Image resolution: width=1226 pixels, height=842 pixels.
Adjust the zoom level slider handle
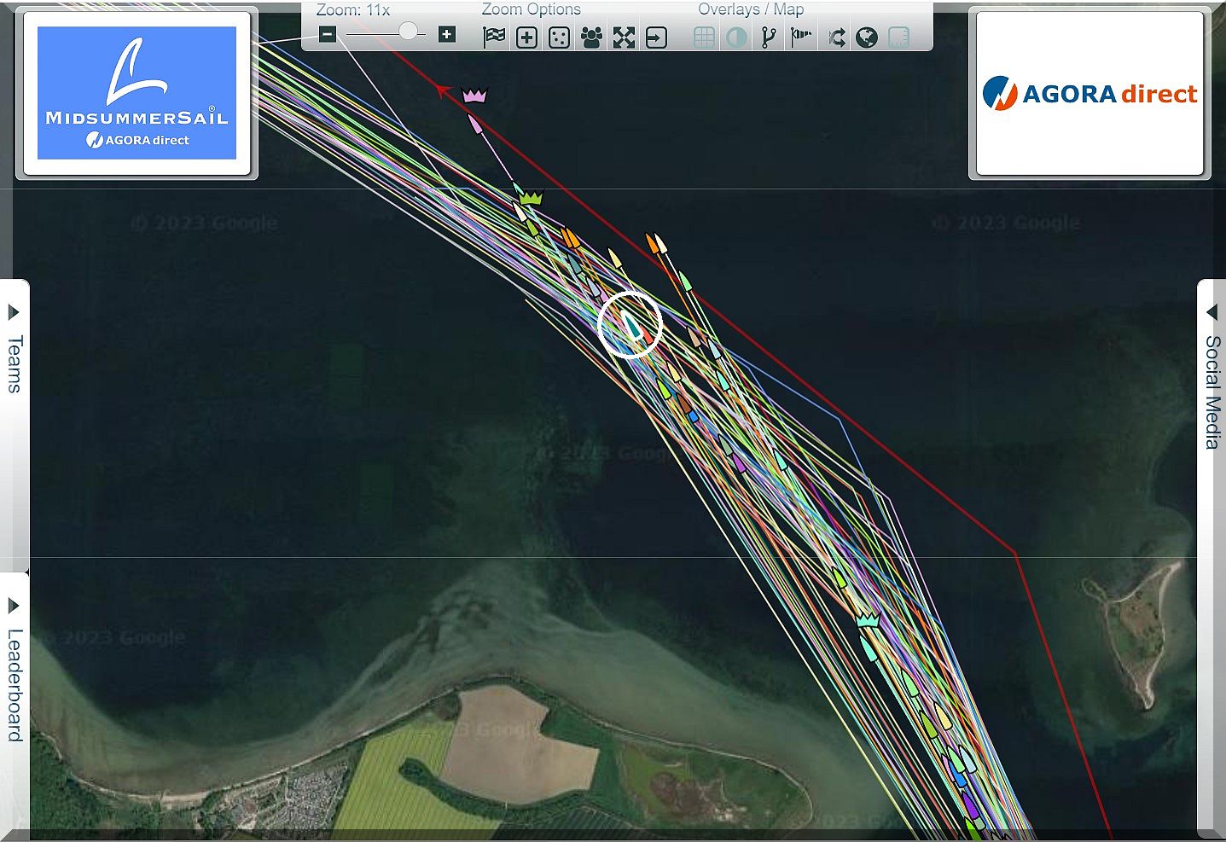pos(409,32)
